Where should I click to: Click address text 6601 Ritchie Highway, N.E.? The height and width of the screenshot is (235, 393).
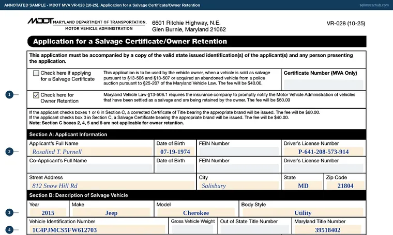(x=186, y=23)
